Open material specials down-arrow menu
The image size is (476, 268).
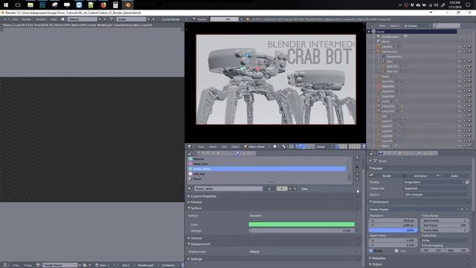tap(357, 167)
